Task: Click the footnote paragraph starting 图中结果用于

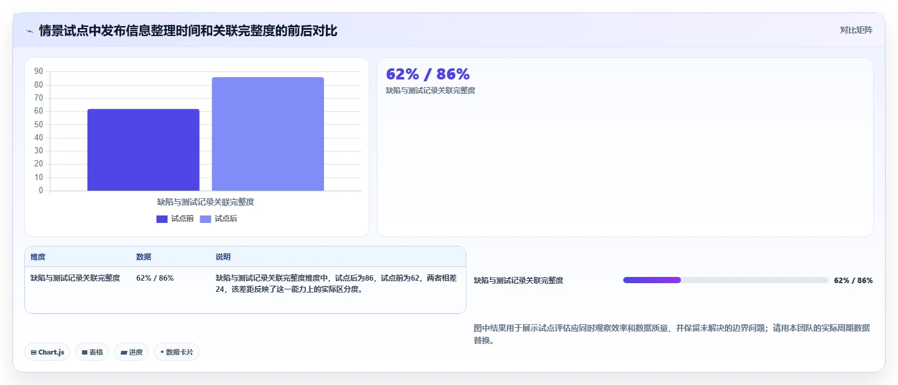Action: pos(672,334)
